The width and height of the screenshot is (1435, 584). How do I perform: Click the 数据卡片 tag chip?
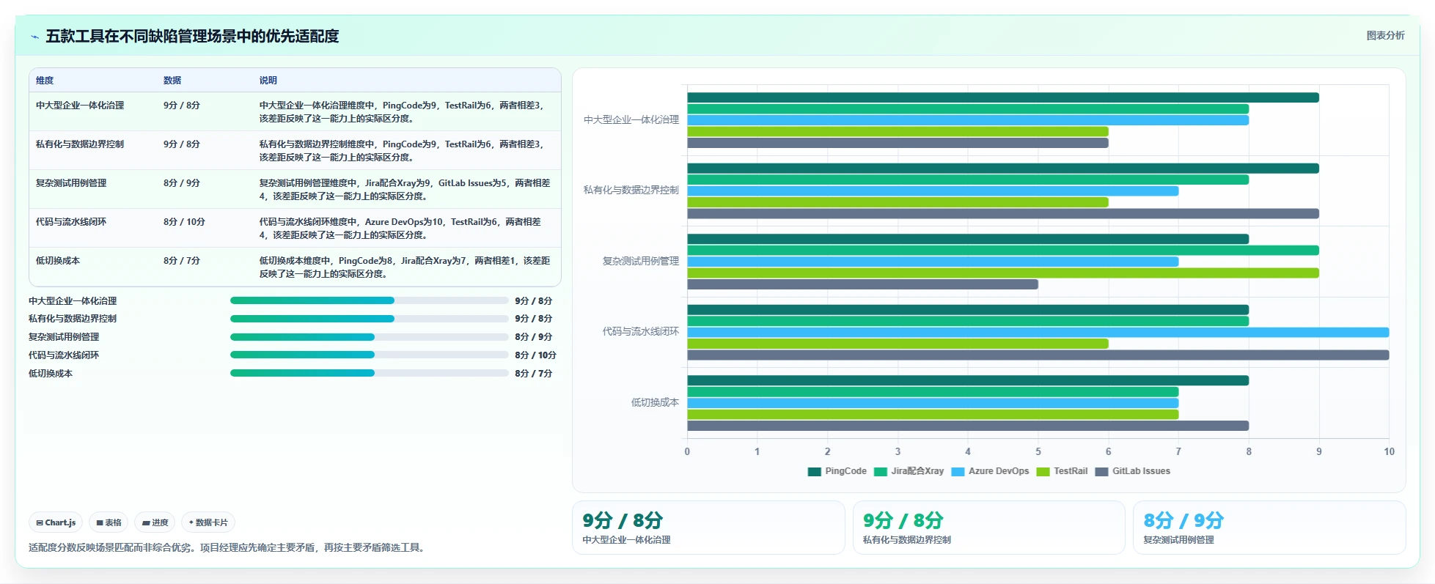(208, 522)
